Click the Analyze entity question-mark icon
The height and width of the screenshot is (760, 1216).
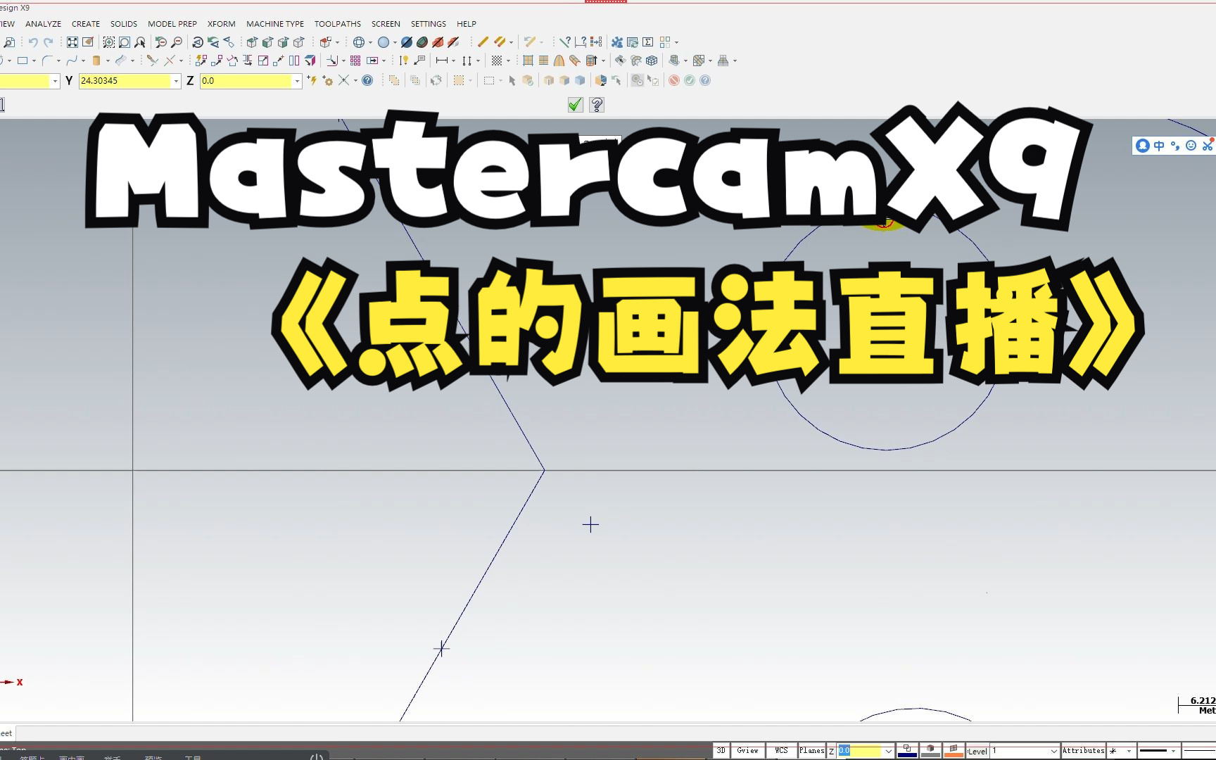coord(565,42)
